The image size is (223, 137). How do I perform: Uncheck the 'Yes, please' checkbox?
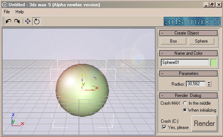pyautogui.click(x=164, y=127)
